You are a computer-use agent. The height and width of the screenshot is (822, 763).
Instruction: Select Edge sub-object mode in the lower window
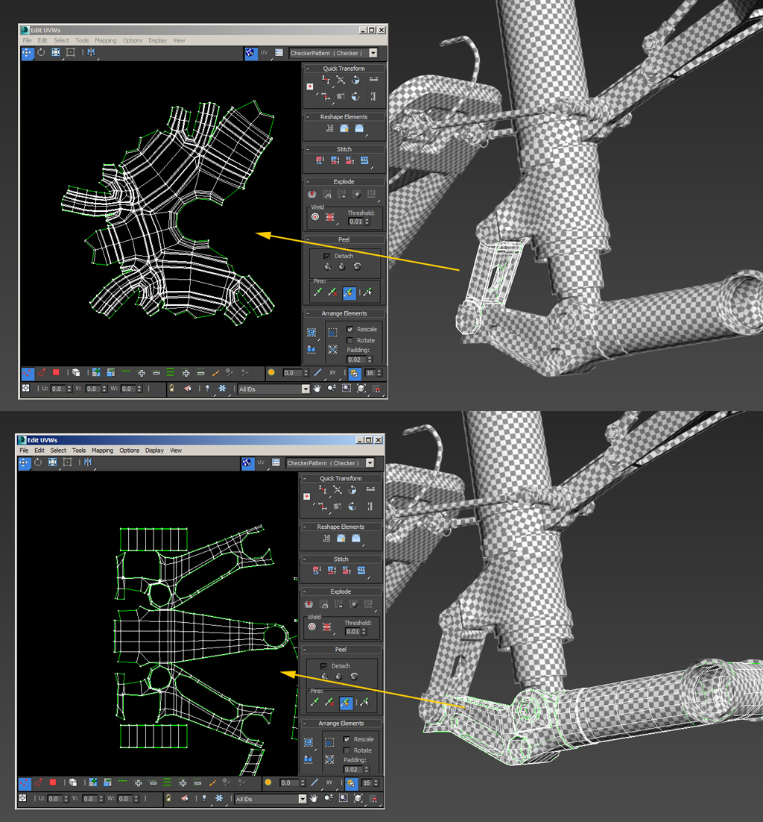point(38,782)
